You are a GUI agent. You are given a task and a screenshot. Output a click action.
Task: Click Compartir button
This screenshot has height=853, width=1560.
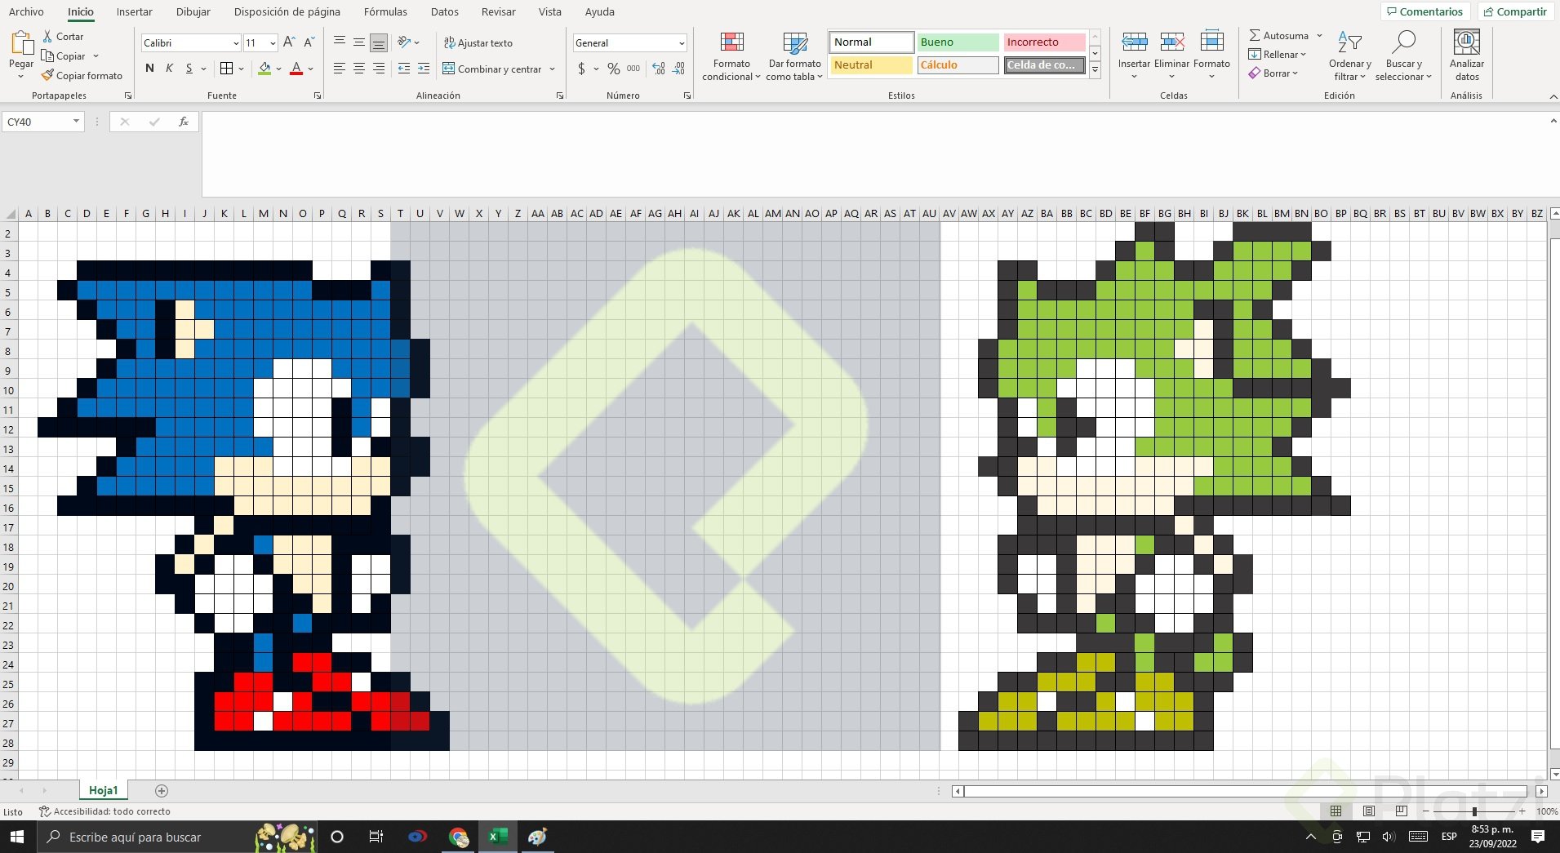pyautogui.click(x=1515, y=11)
